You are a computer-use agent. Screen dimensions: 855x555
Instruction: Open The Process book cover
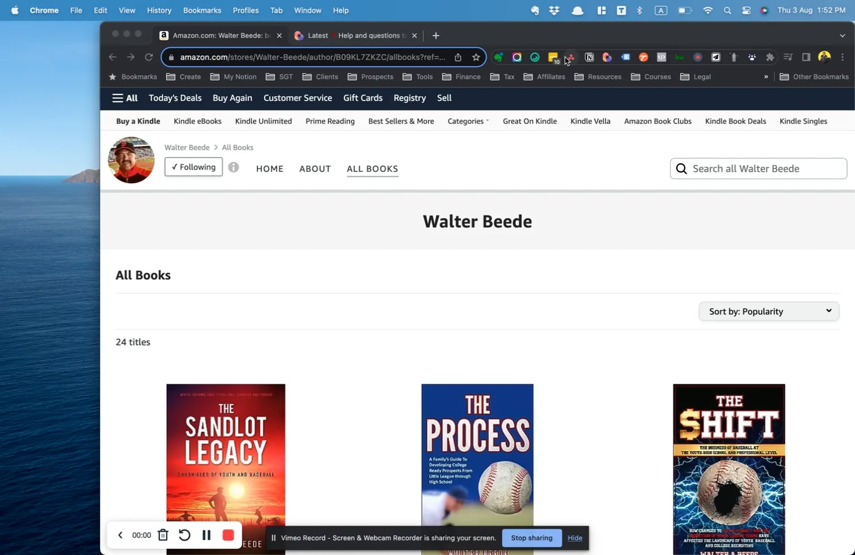click(x=477, y=469)
